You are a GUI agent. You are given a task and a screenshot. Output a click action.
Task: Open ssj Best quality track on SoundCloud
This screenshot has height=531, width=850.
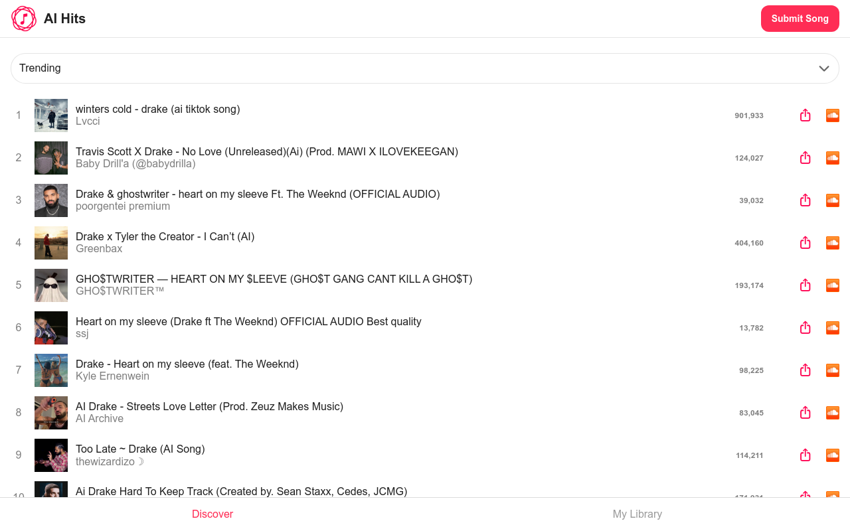(833, 328)
